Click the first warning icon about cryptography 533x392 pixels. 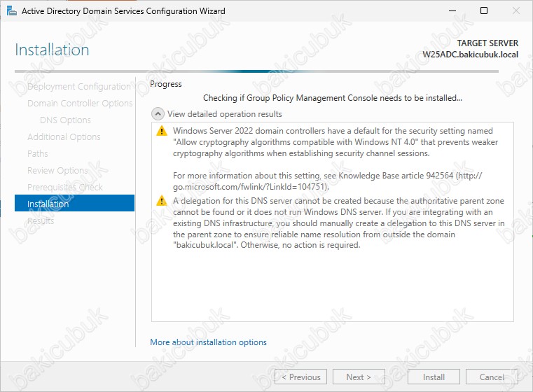pyautogui.click(x=162, y=132)
